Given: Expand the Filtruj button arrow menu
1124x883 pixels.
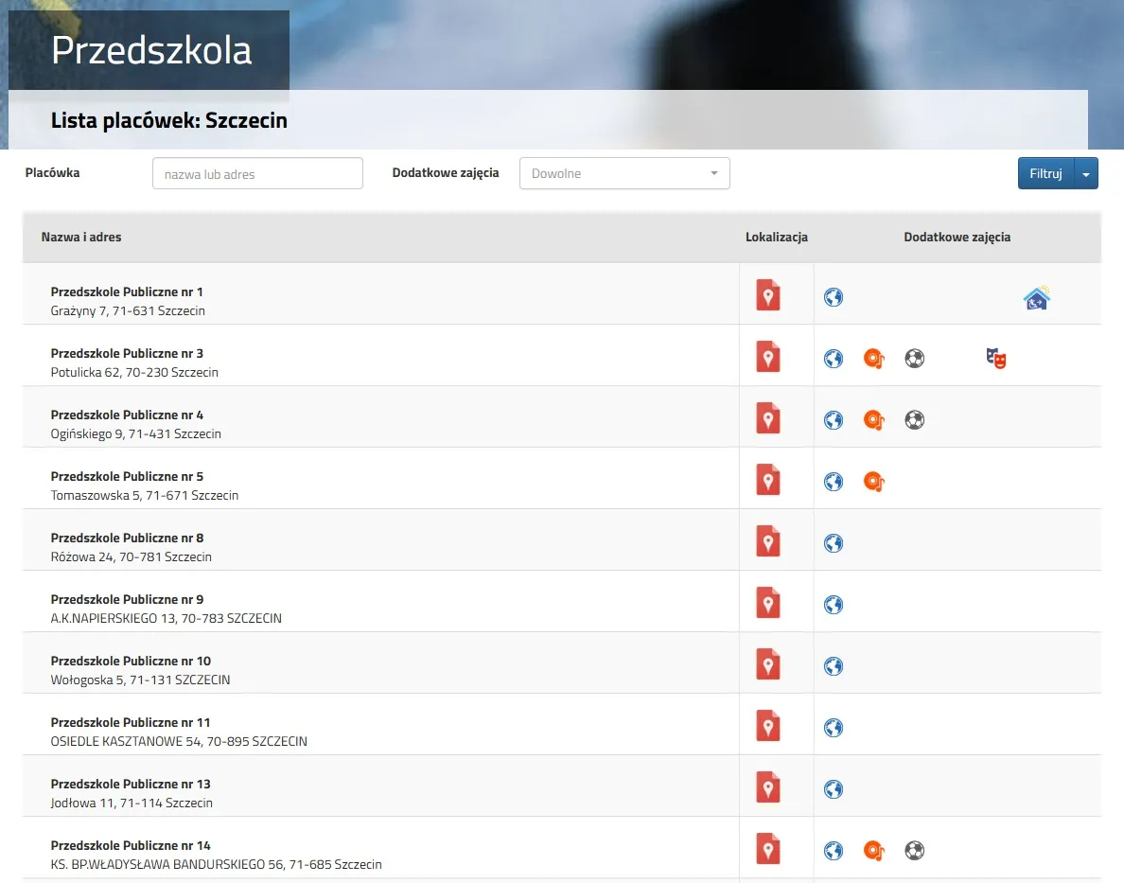Looking at the screenshot, I should pos(1086,173).
